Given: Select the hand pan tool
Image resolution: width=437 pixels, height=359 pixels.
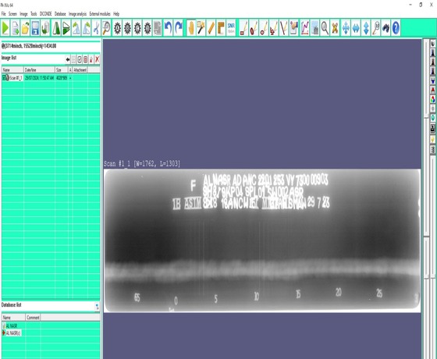Looking at the screenshot, I should (x=191, y=28).
